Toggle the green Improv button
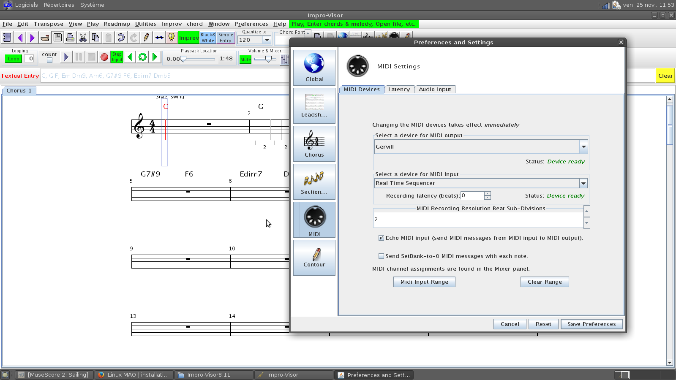 188,38
